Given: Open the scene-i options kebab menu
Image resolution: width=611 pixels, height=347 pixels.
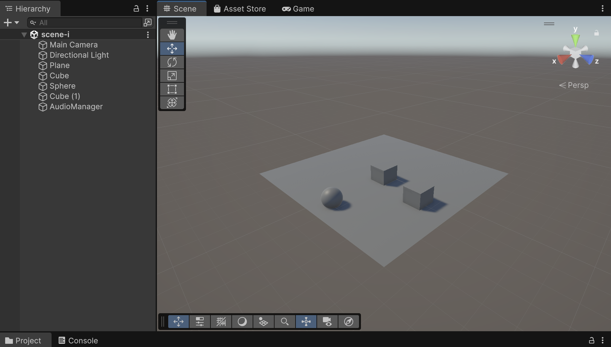Looking at the screenshot, I should (x=148, y=34).
